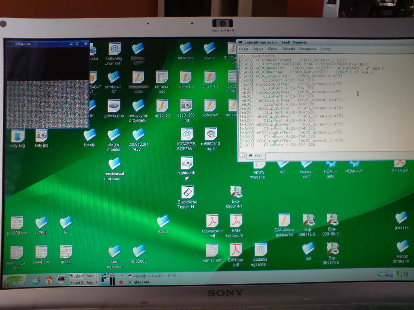Click the home folder icon in taskbar

coord(49,279)
